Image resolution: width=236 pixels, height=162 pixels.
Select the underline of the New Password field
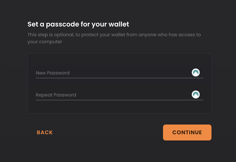pos(119,78)
